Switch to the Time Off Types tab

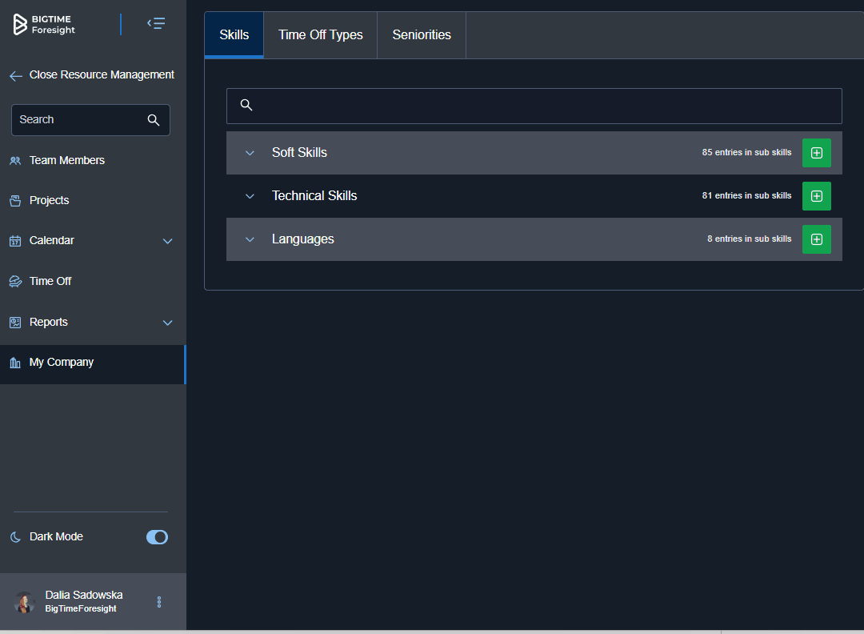(319, 34)
